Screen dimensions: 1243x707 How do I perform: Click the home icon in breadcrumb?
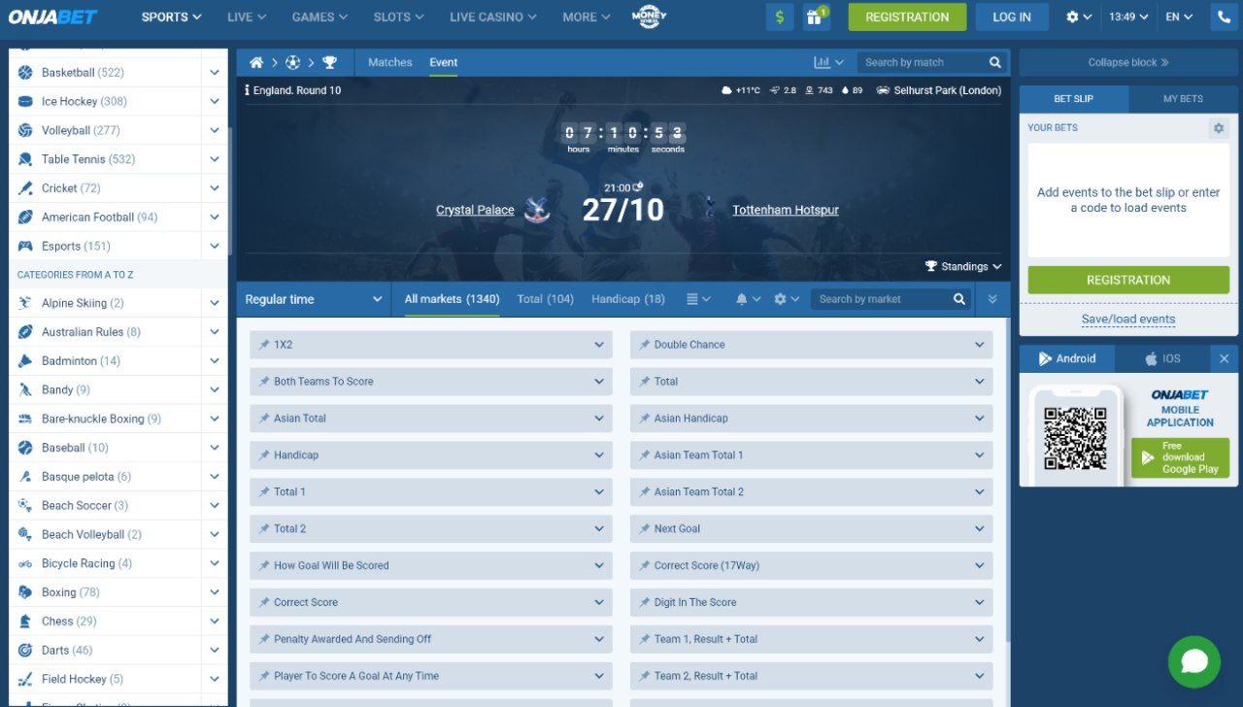(x=256, y=62)
